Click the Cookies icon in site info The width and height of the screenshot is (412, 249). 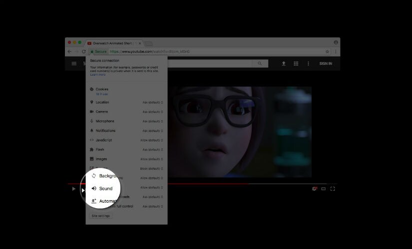[x=92, y=89]
